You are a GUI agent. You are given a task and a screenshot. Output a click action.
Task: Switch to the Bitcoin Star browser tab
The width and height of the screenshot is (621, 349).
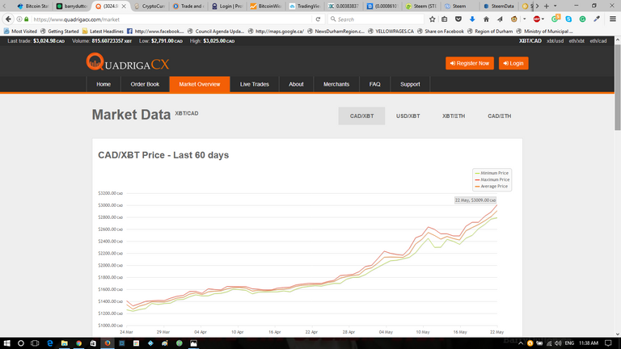tap(33, 6)
